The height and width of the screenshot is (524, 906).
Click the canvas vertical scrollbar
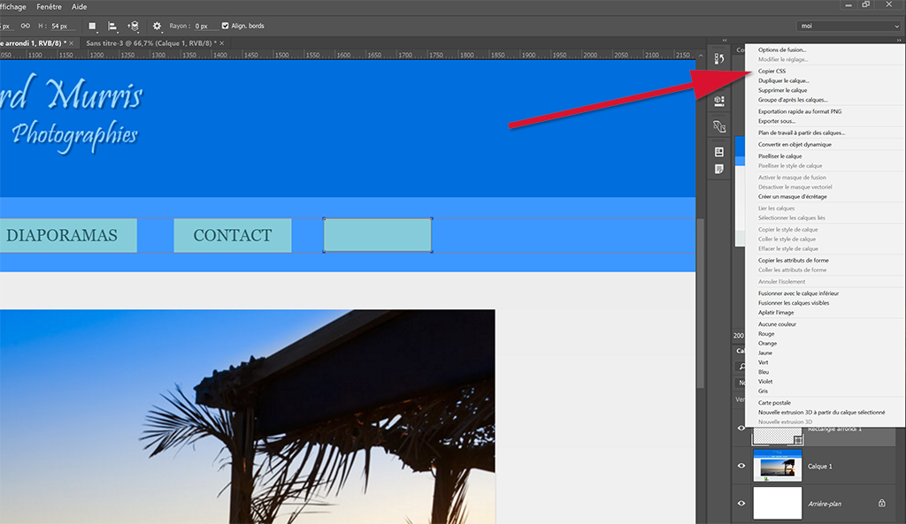[x=701, y=304]
